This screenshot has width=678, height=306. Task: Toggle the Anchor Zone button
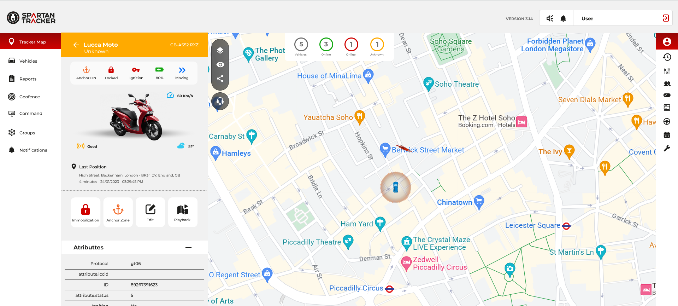click(x=118, y=212)
